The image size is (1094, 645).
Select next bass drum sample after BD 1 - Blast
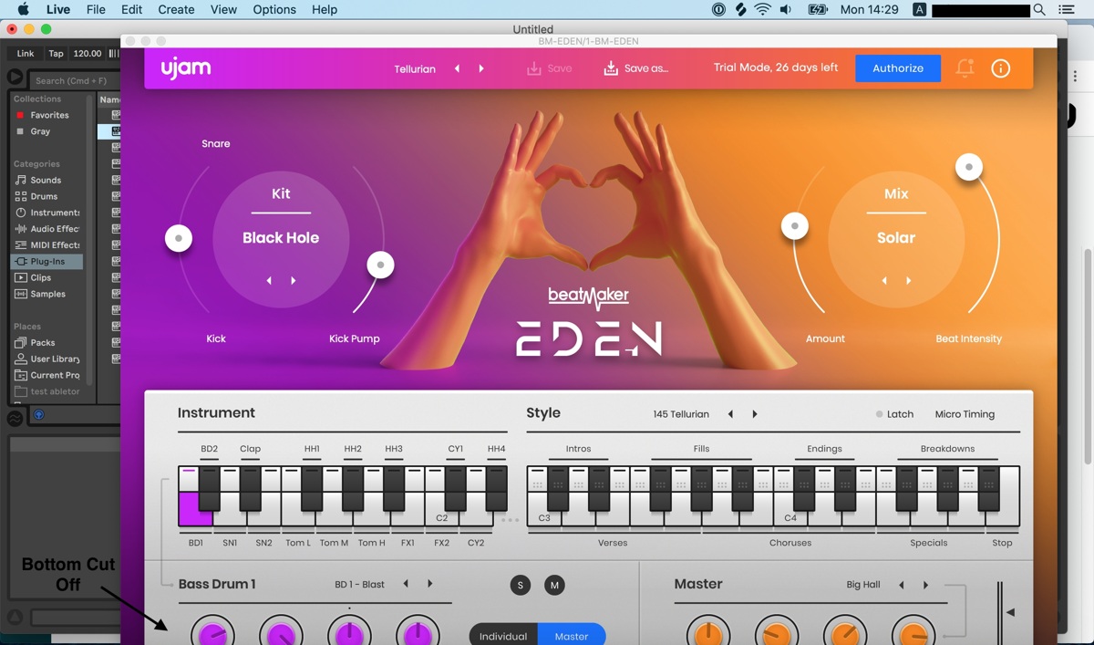(430, 584)
